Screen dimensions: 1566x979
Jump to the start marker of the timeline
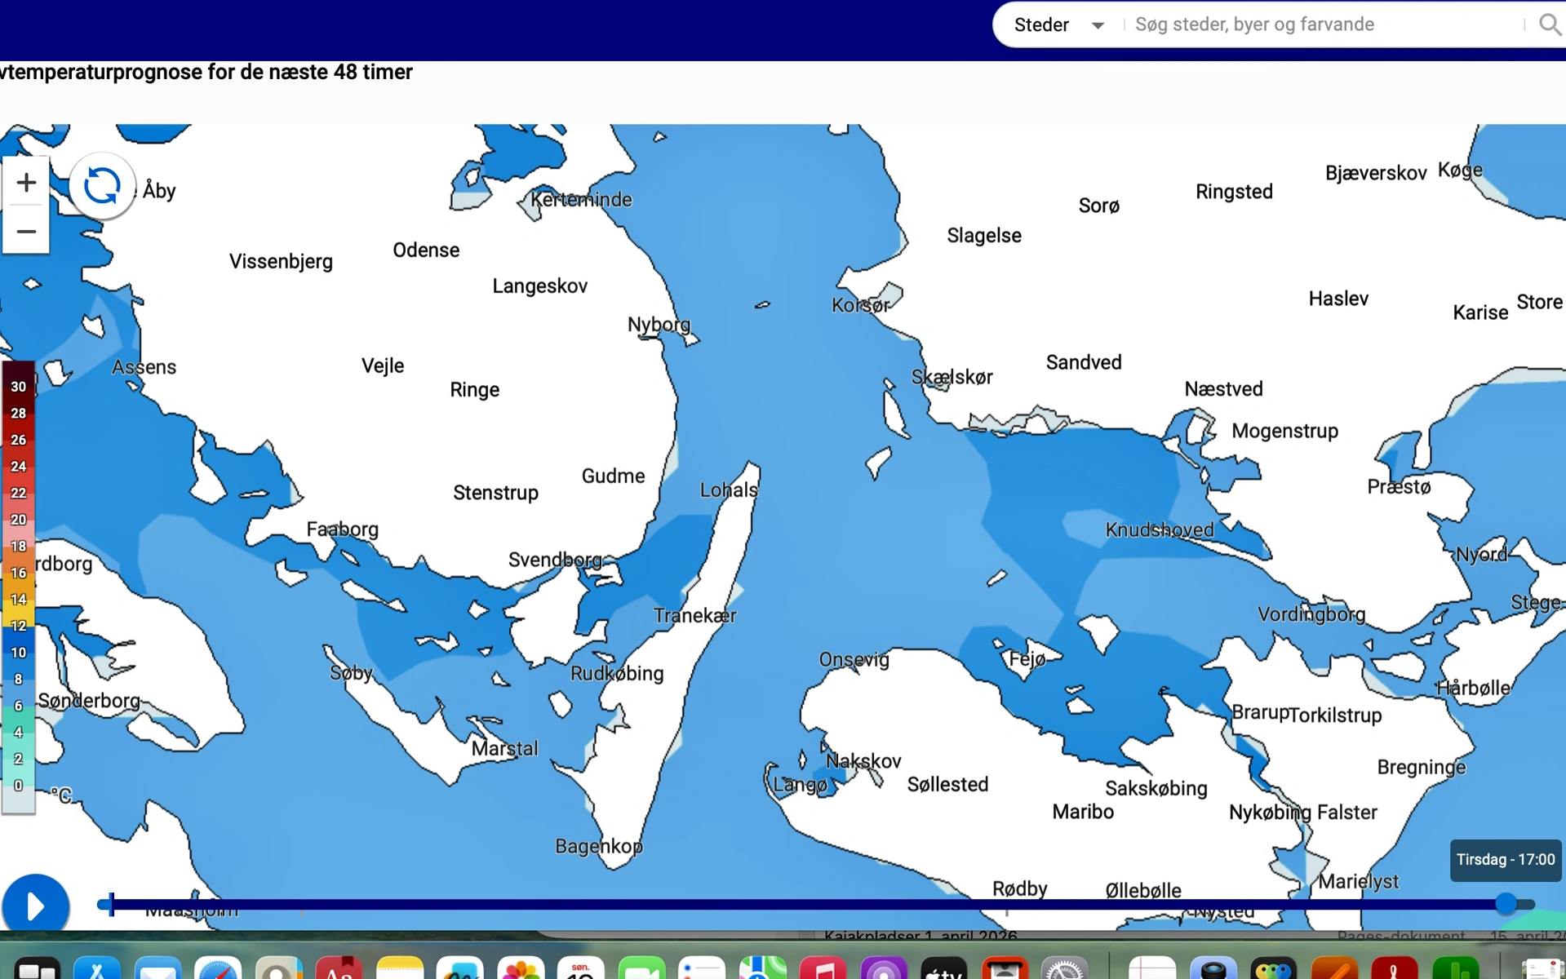pos(111,903)
